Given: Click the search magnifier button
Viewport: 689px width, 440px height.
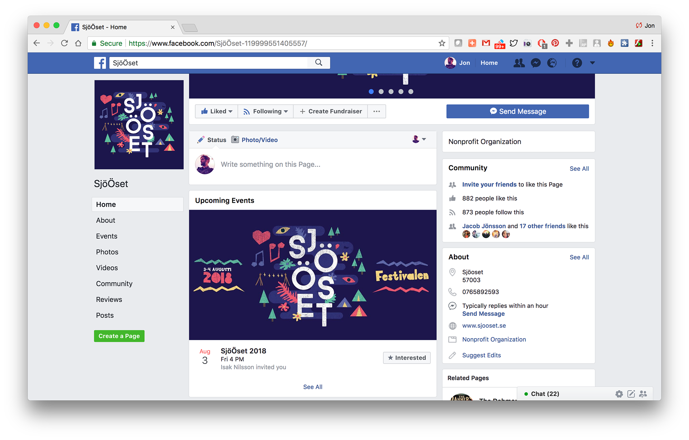Looking at the screenshot, I should click(319, 63).
